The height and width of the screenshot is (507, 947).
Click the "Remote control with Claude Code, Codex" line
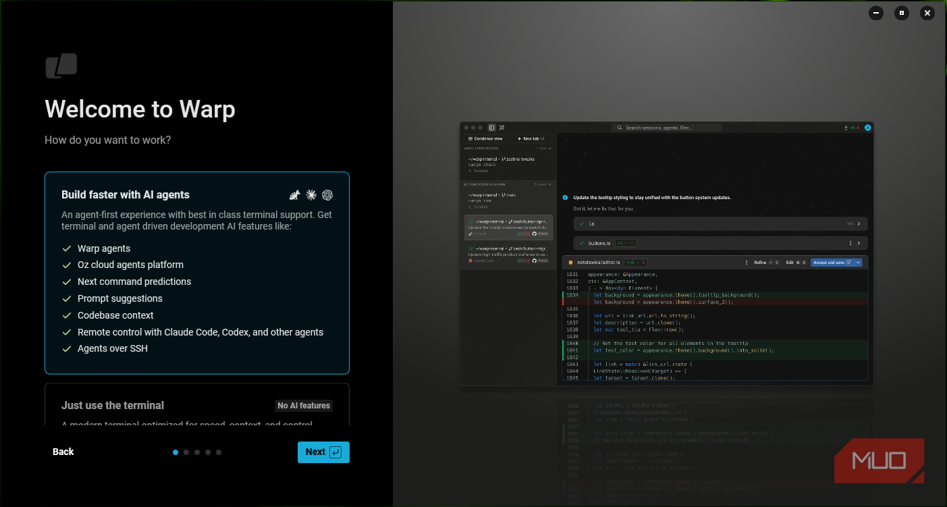click(200, 332)
